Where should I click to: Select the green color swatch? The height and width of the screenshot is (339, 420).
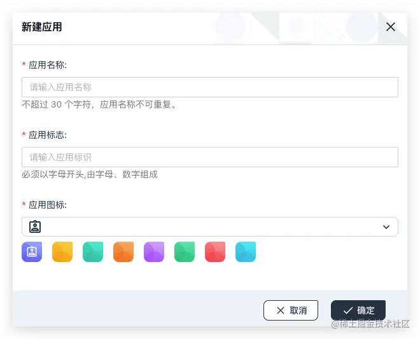[185, 252]
